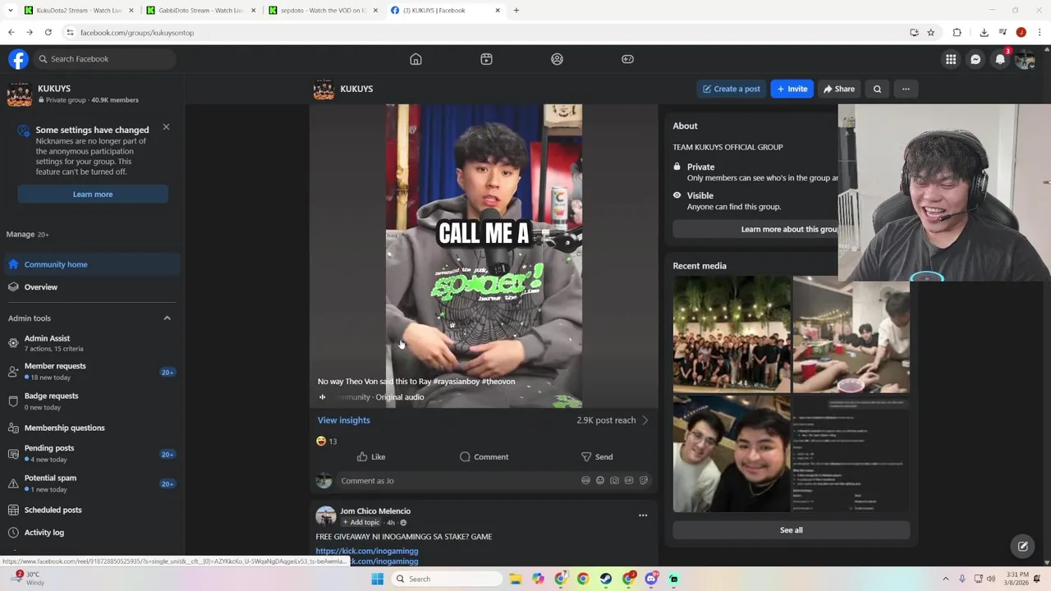
Task: Open the Facebook menu grid icon
Action: point(951,59)
